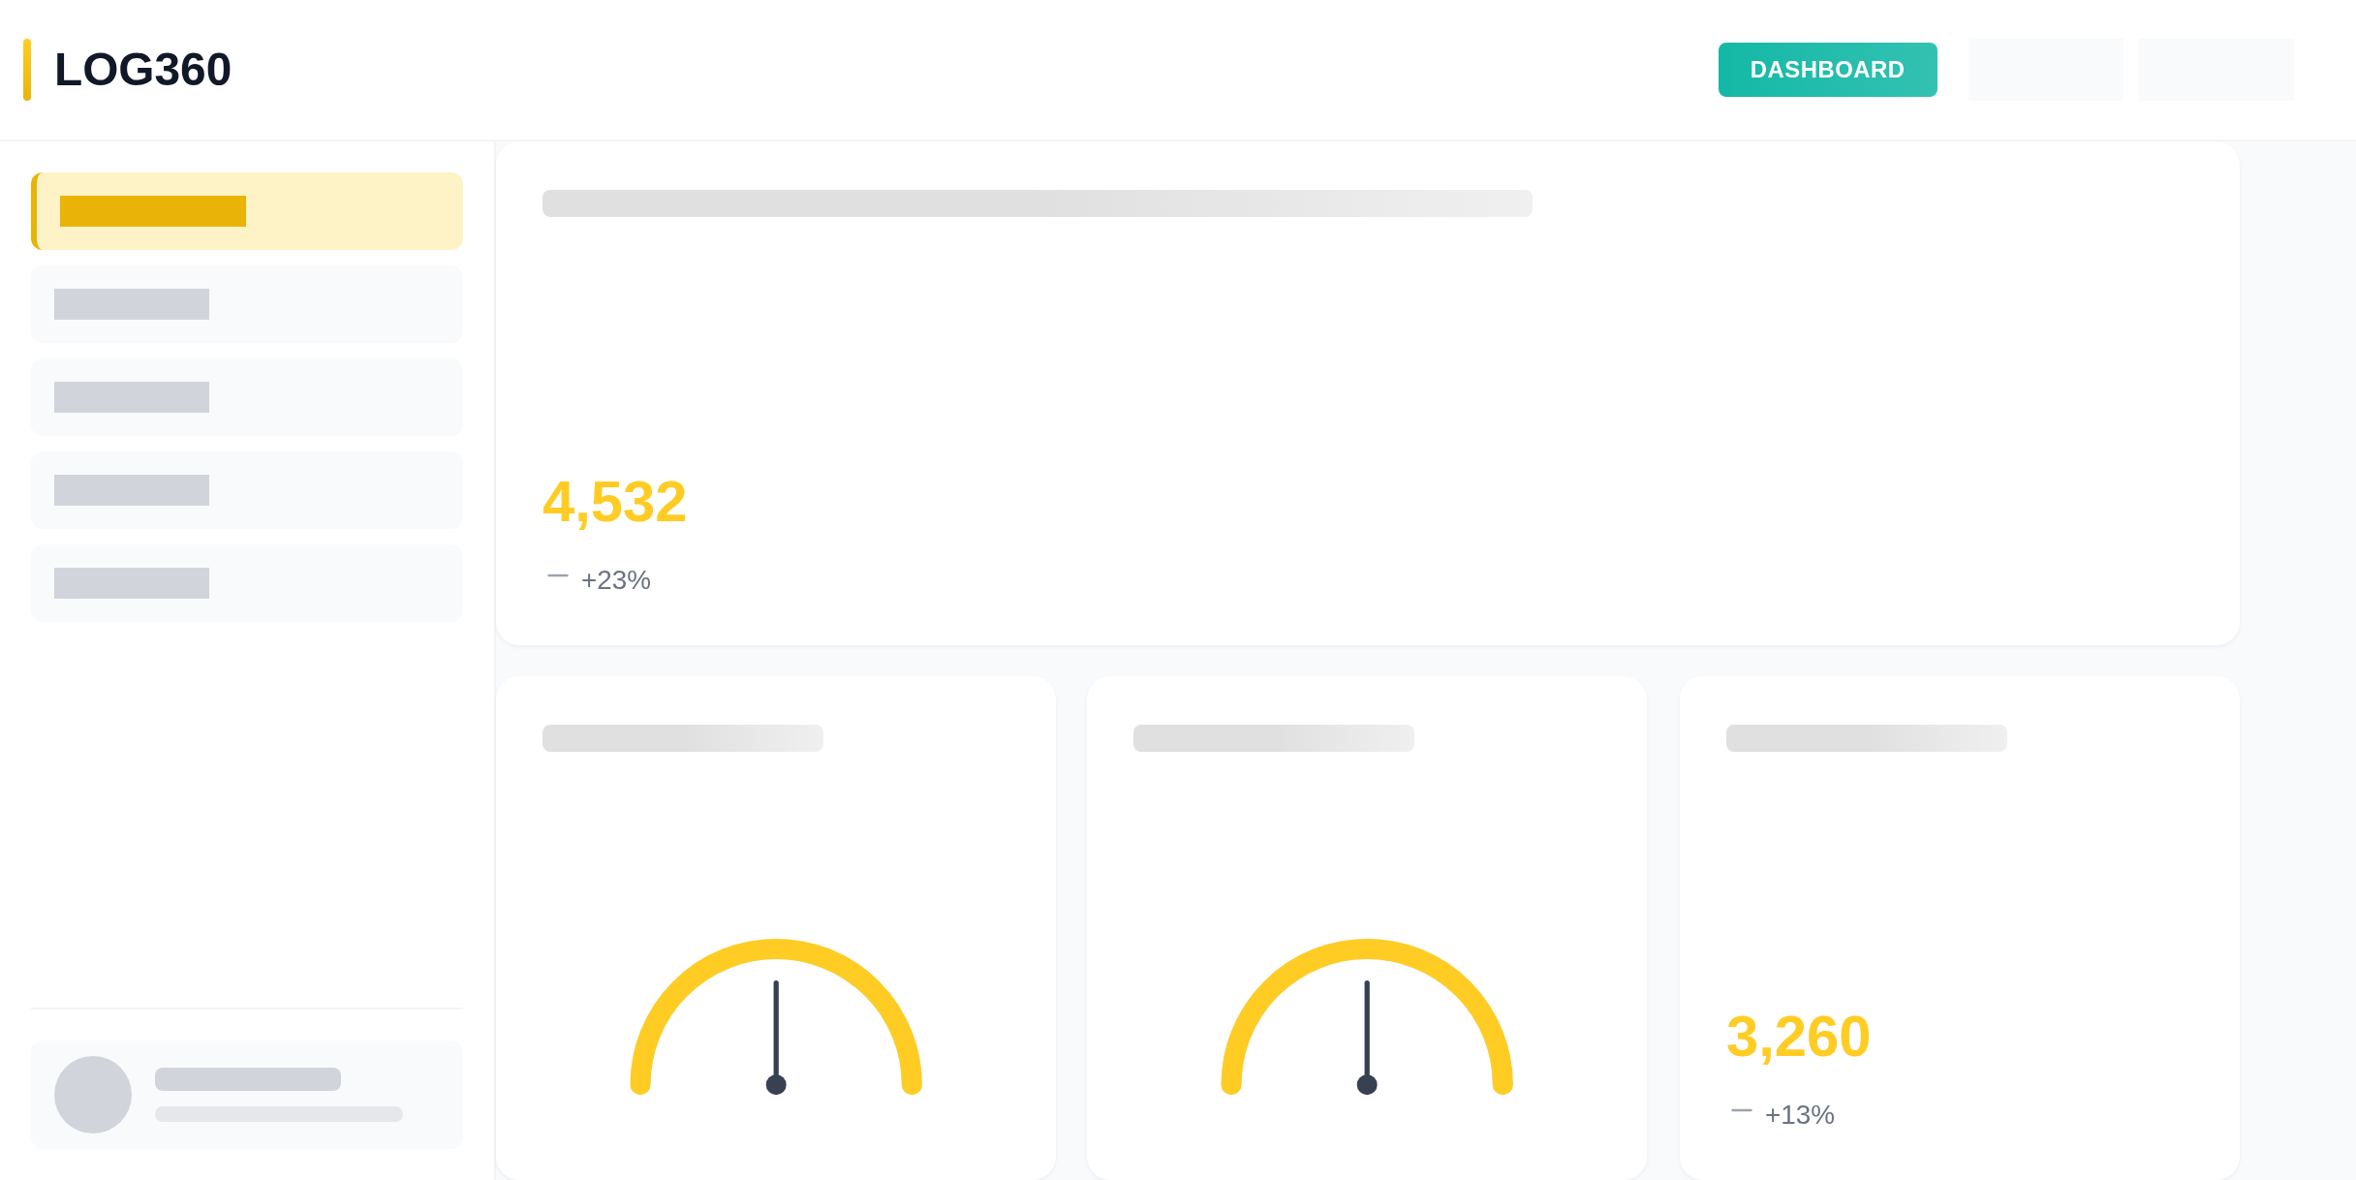Image resolution: width=2356 pixels, height=1180 pixels.
Task: Select the highlighted yellow sidebar item
Action: click(247, 211)
